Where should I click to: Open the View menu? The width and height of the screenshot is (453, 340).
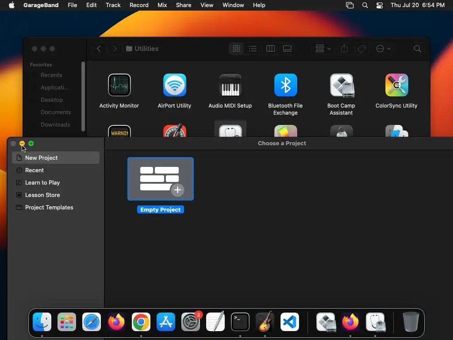click(x=207, y=5)
